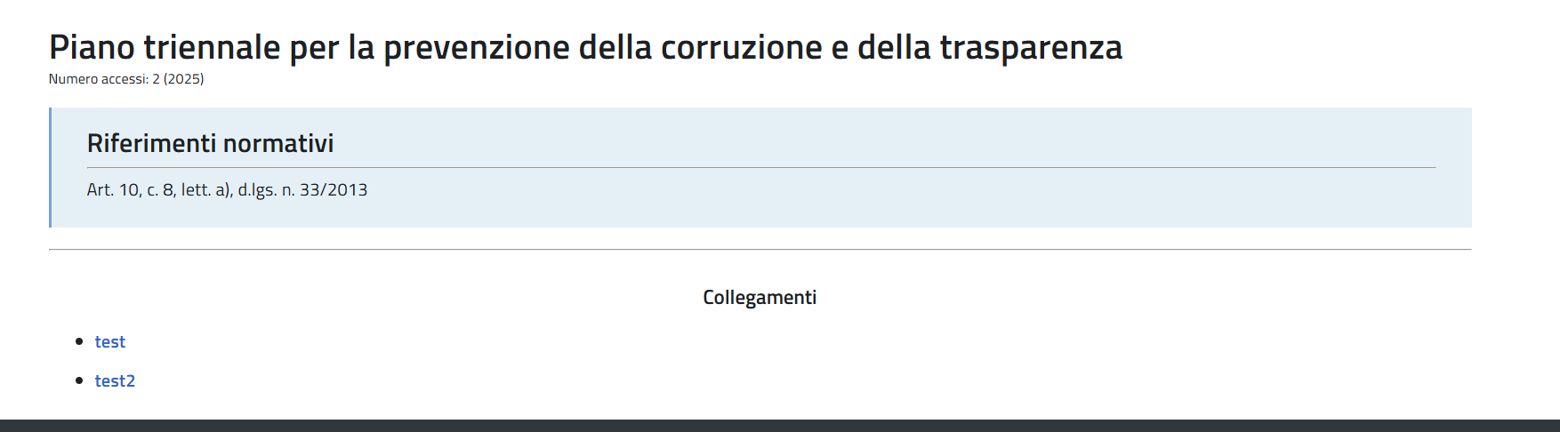Click the blue left border of the normativi box
Screen dimensions: 1560x432
(x=51, y=167)
